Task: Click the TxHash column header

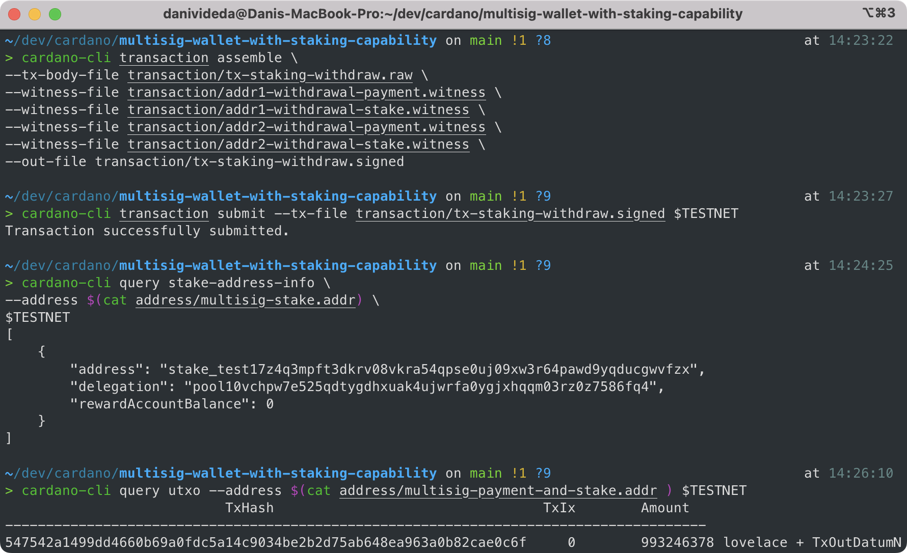Action: pos(250,508)
